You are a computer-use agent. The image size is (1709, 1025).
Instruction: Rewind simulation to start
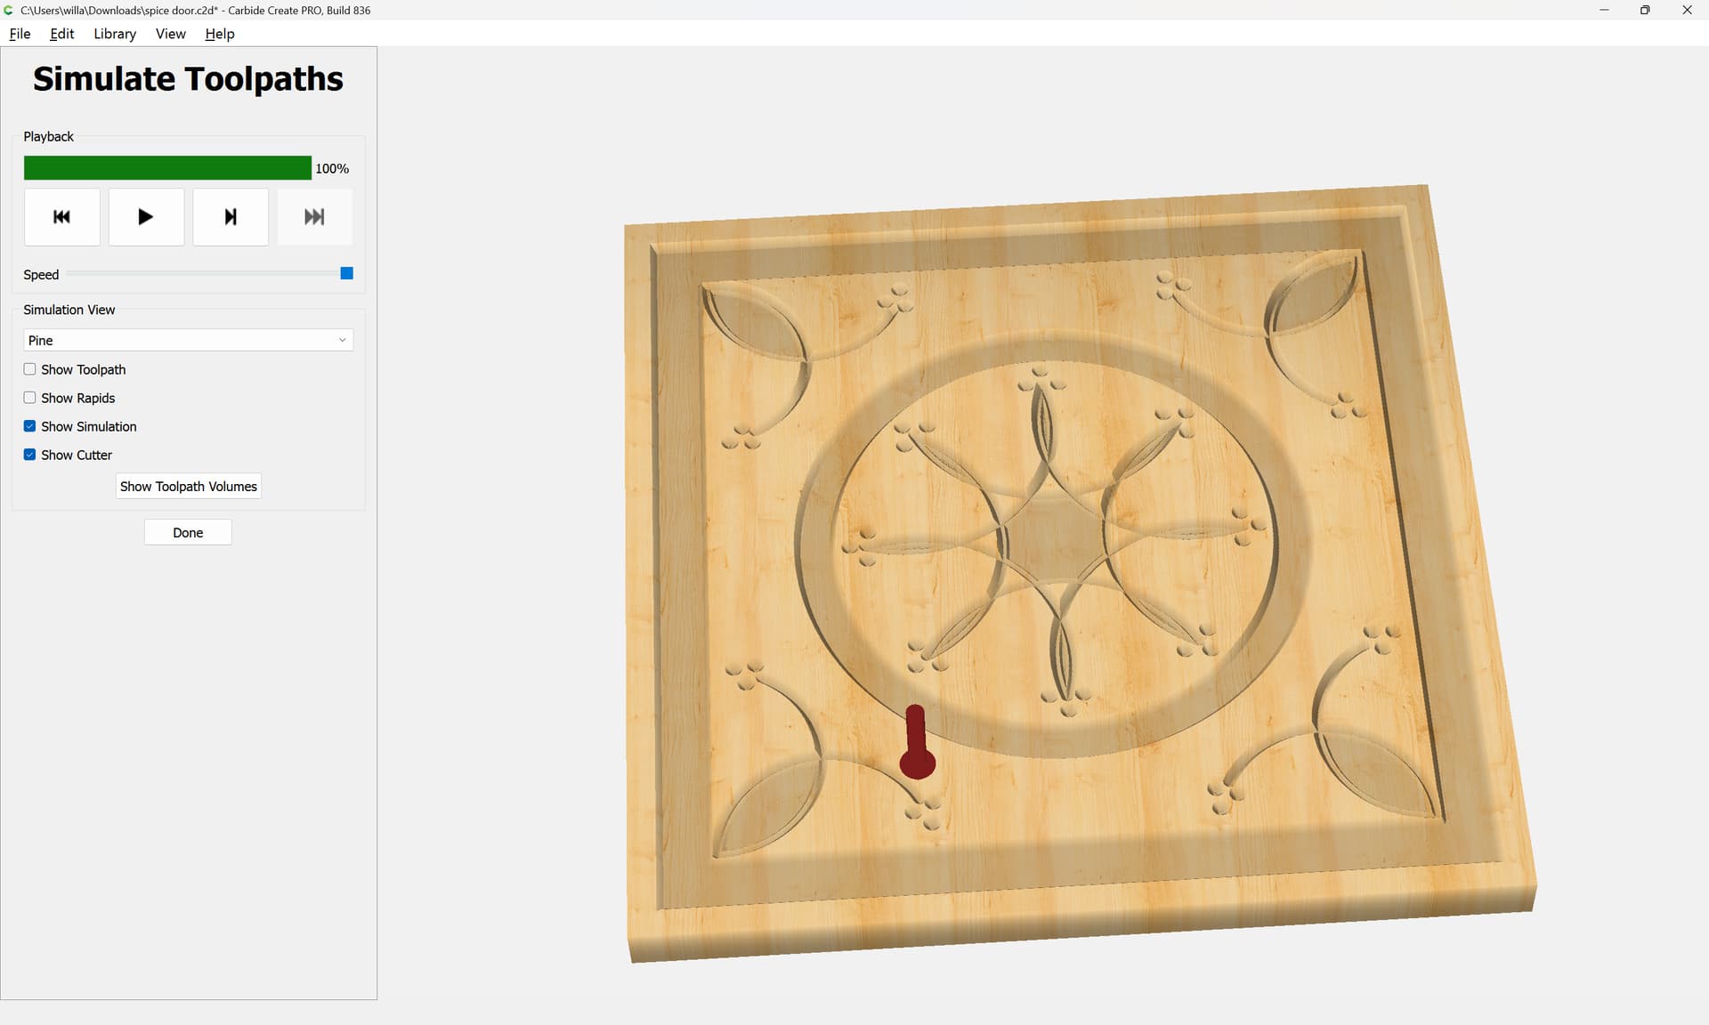click(61, 217)
